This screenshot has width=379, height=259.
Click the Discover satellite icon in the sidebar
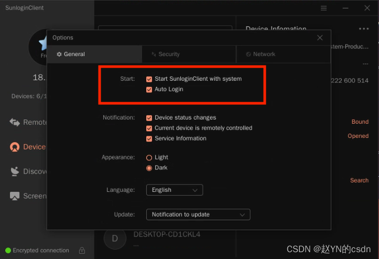point(15,171)
